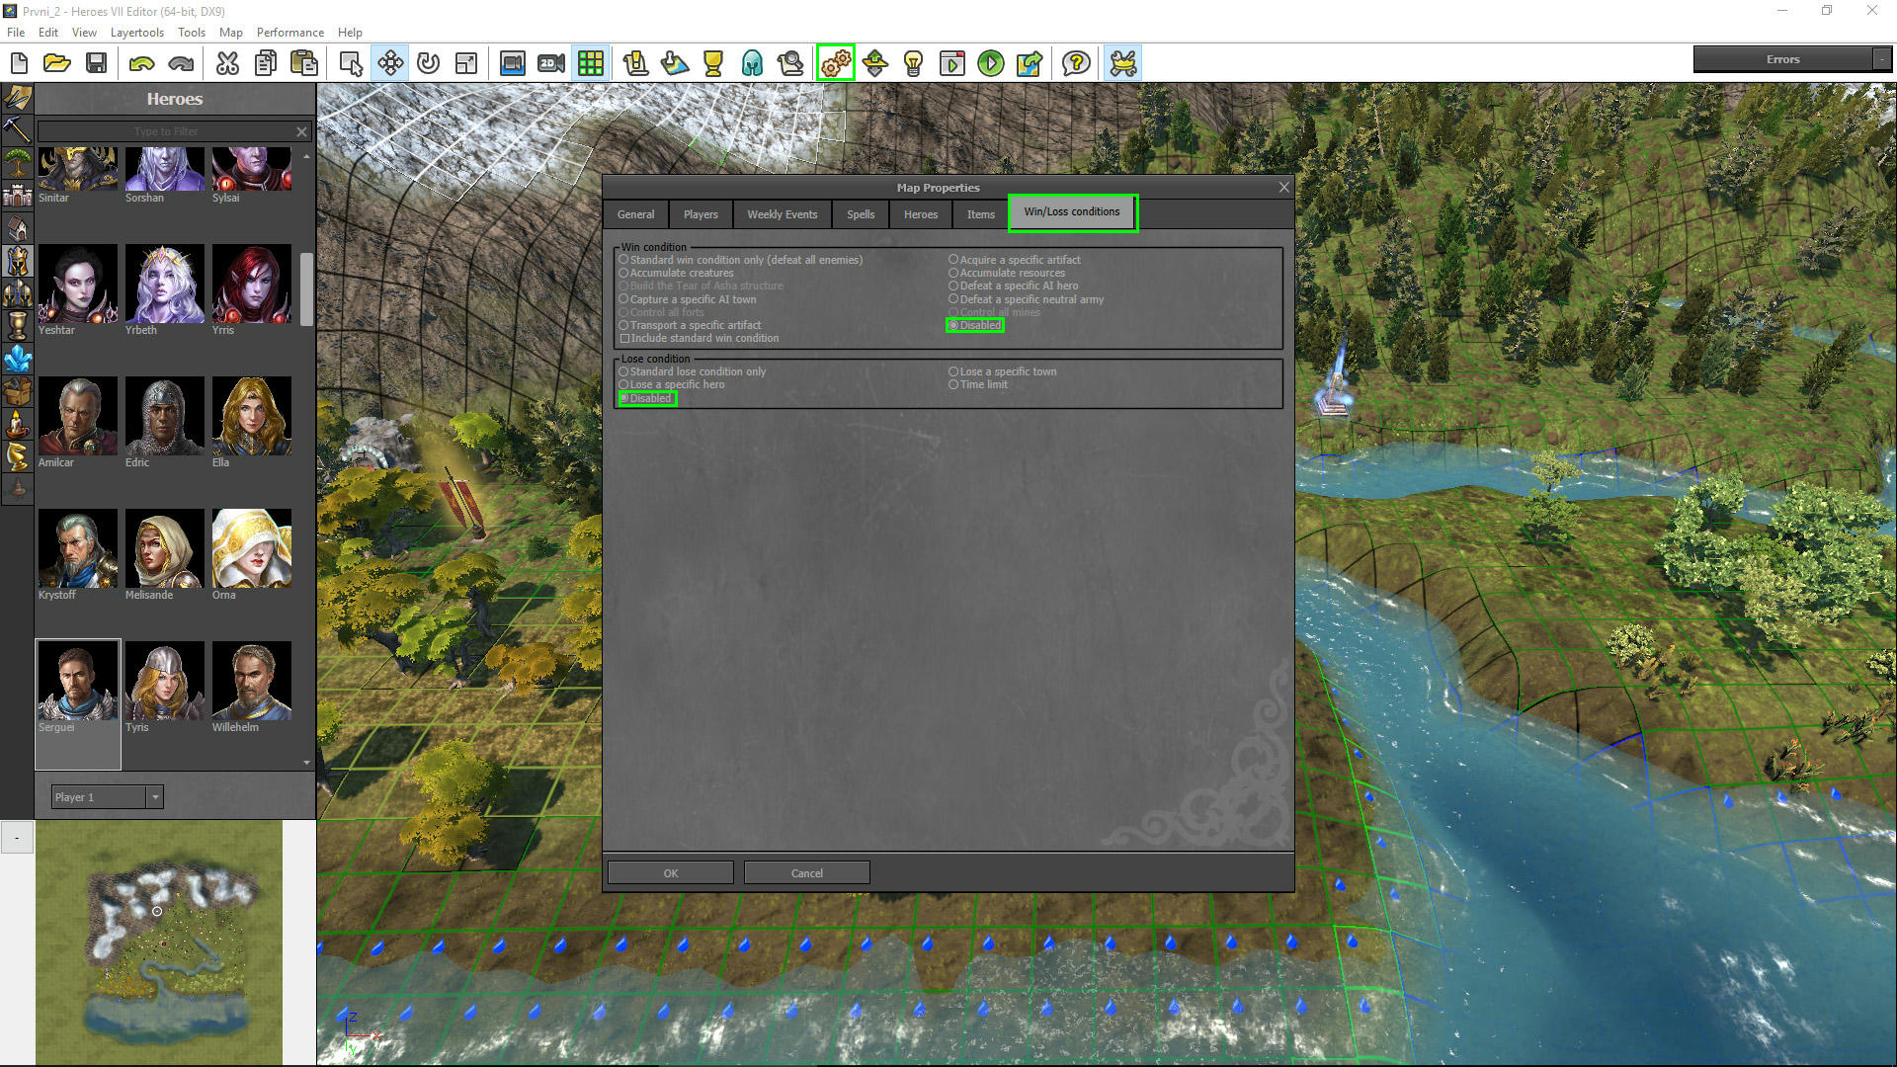Open the File menu
1897x1067 pixels.
coord(16,32)
